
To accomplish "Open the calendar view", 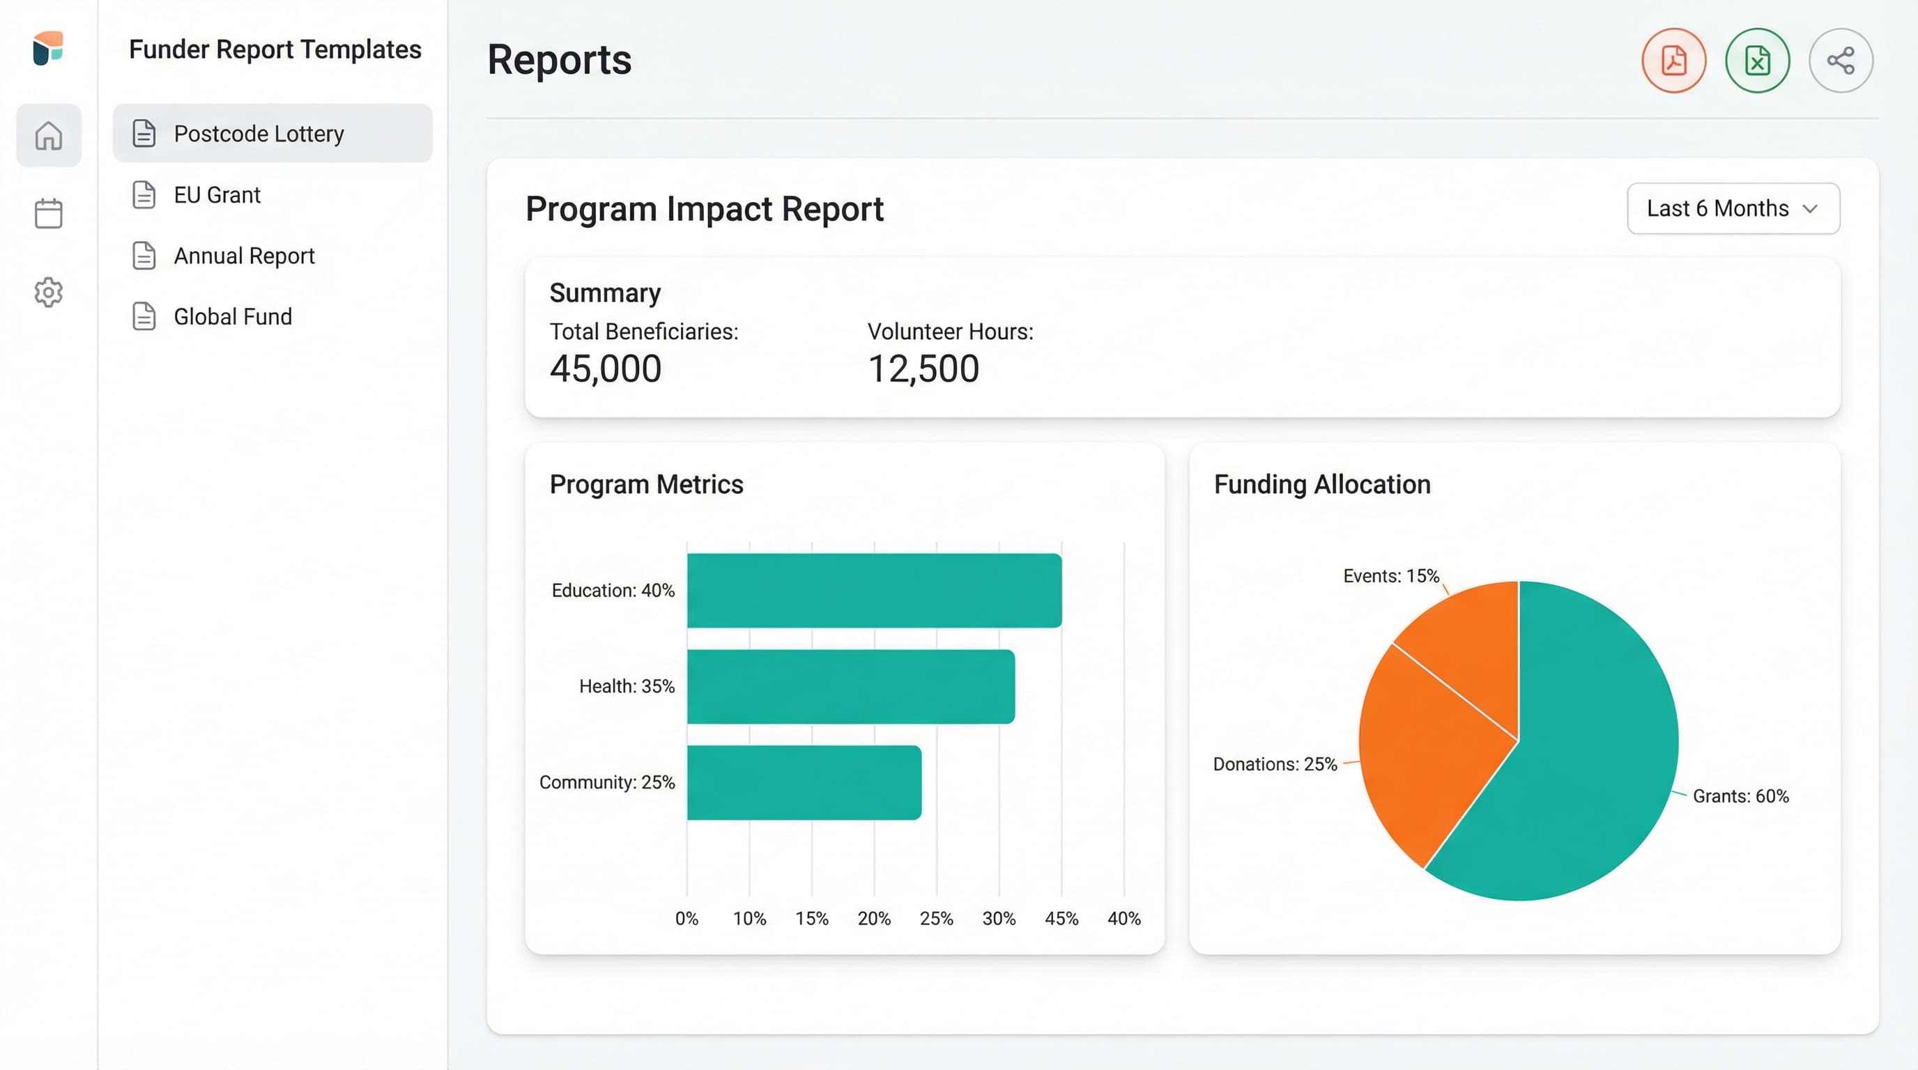I will (x=48, y=212).
